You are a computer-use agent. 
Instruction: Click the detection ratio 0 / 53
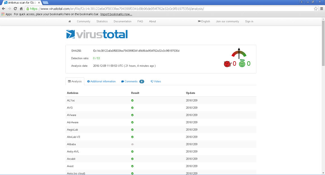[x=96, y=58]
